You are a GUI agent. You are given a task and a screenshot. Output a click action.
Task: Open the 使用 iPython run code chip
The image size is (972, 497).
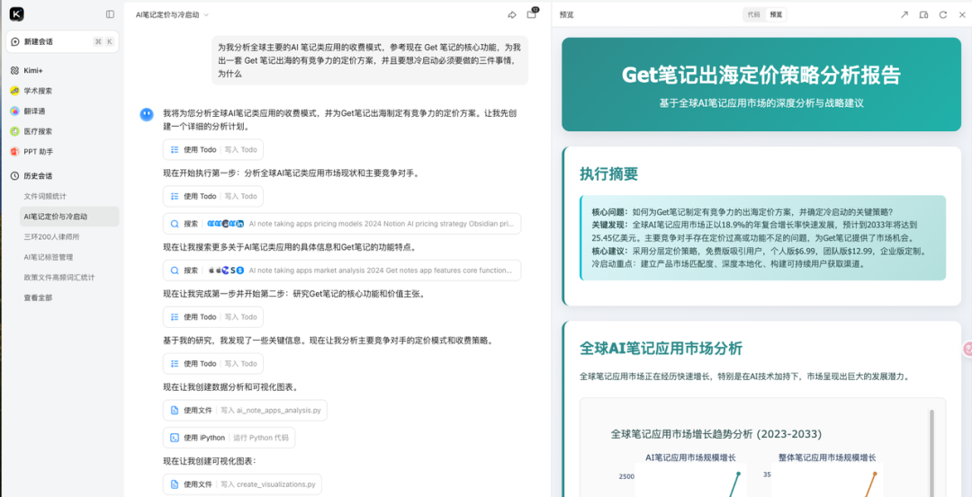coord(229,438)
